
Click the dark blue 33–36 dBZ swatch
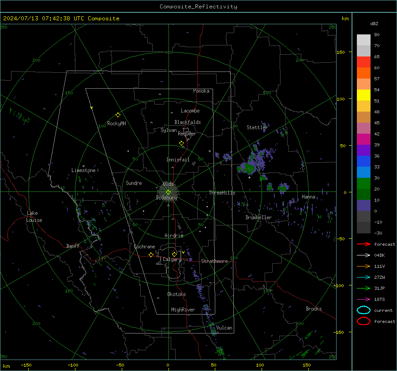[x=363, y=161]
